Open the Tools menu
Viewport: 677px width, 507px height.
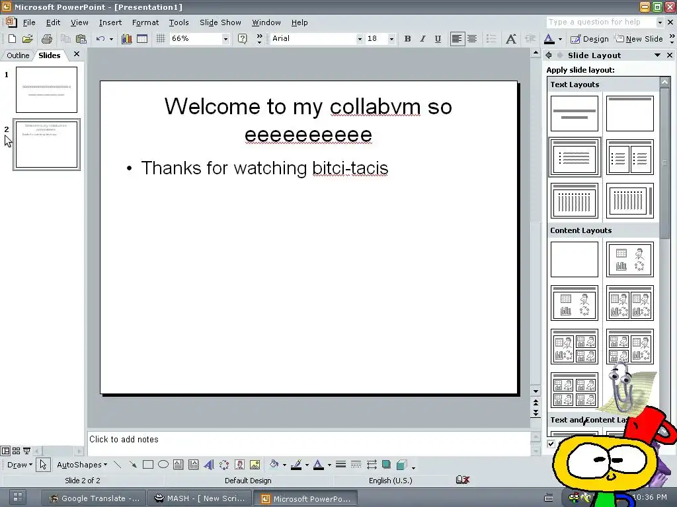click(179, 22)
